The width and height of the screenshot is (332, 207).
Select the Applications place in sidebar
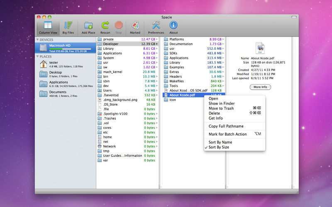66,84
